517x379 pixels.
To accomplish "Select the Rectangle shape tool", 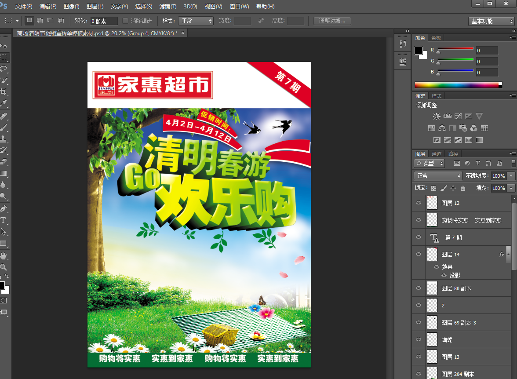I will click(4, 244).
